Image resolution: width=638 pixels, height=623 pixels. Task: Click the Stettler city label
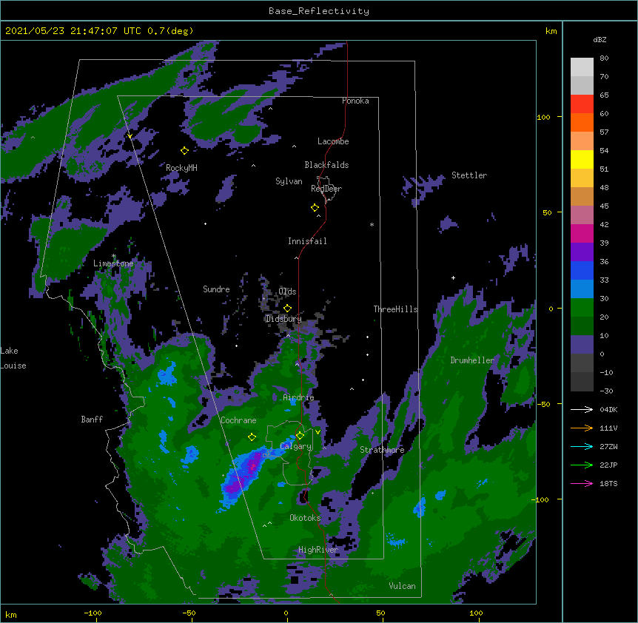[x=469, y=175]
